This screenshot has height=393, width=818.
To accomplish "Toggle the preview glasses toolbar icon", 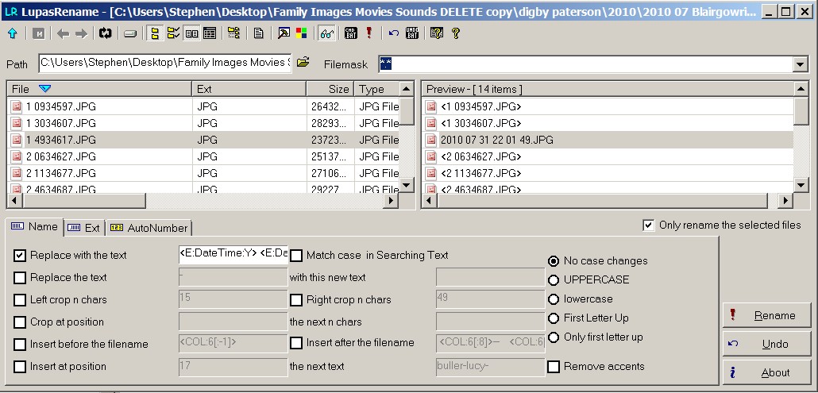I will click(x=326, y=34).
